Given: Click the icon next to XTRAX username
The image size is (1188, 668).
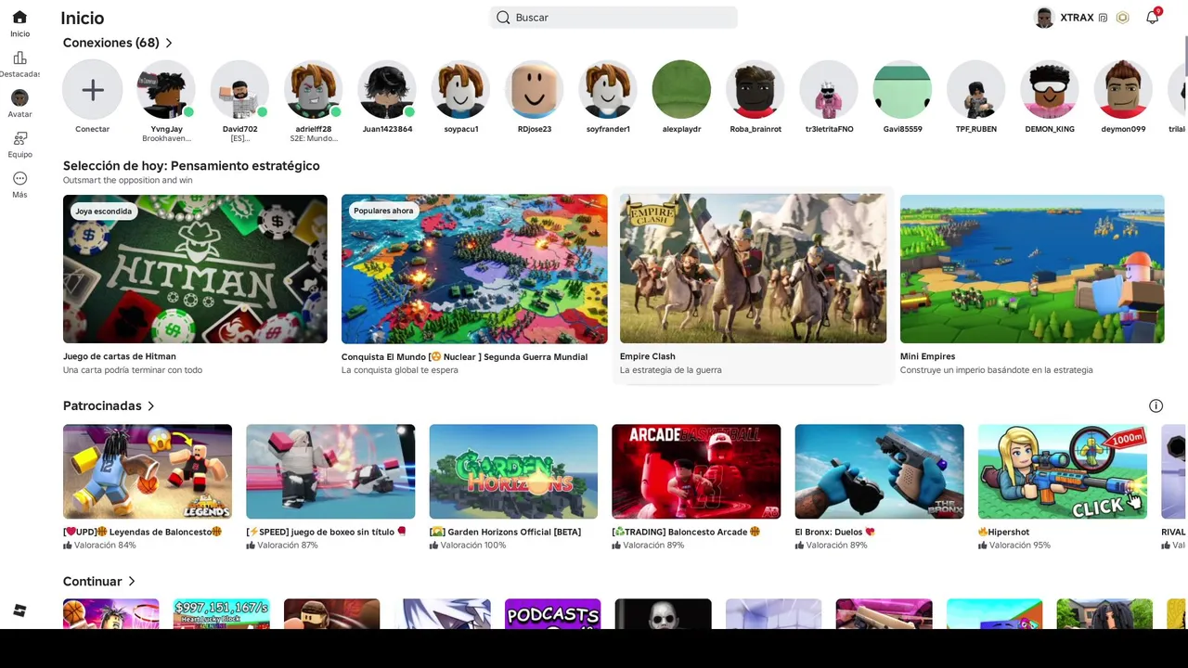Looking at the screenshot, I should click(x=1103, y=18).
